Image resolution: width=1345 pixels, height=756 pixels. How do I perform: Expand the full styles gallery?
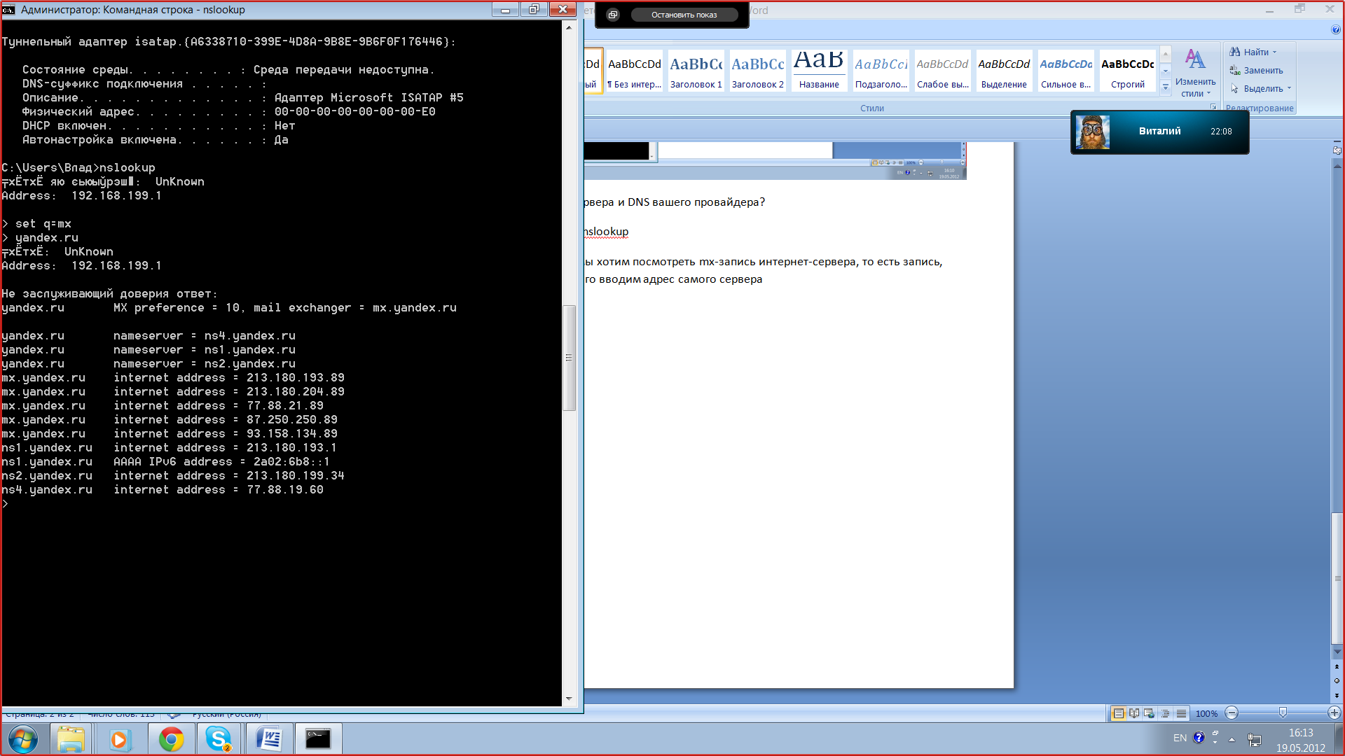[1166, 87]
